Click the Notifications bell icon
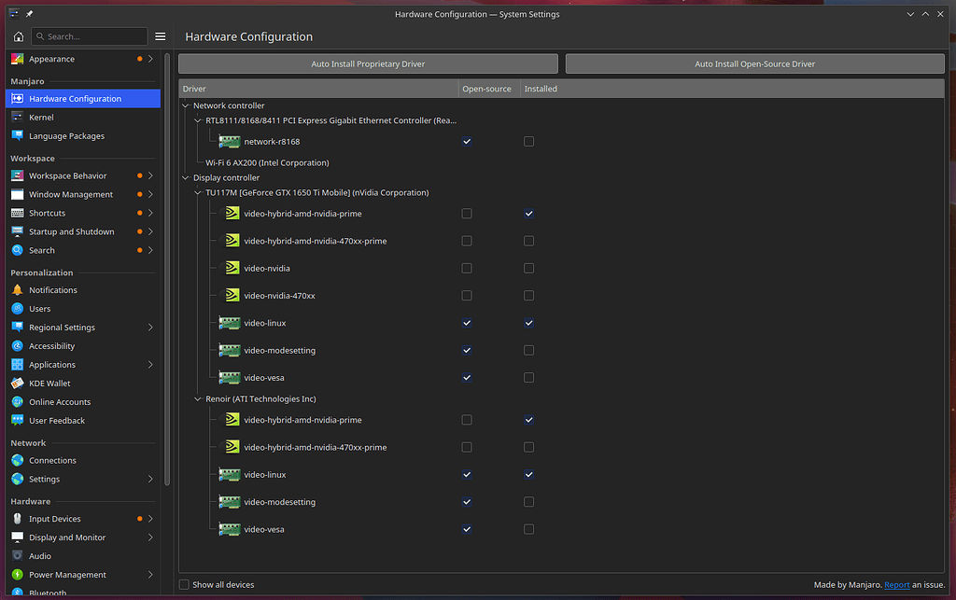The width and height of the screenshot is (956, 600). click(19, 290)
